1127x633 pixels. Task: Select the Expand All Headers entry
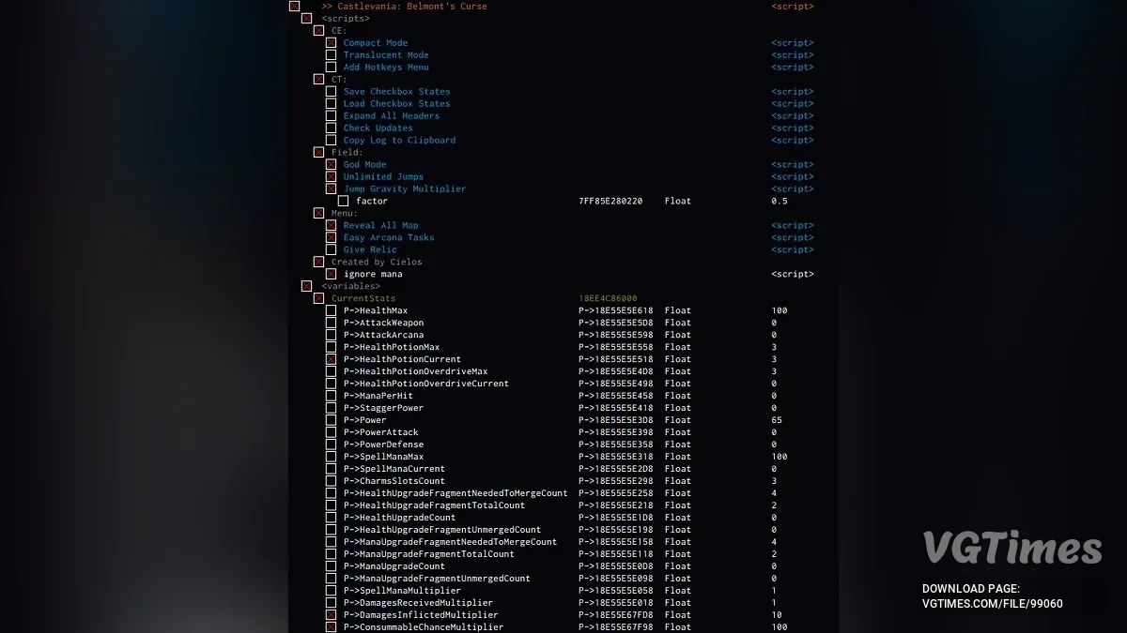point(392,116)
